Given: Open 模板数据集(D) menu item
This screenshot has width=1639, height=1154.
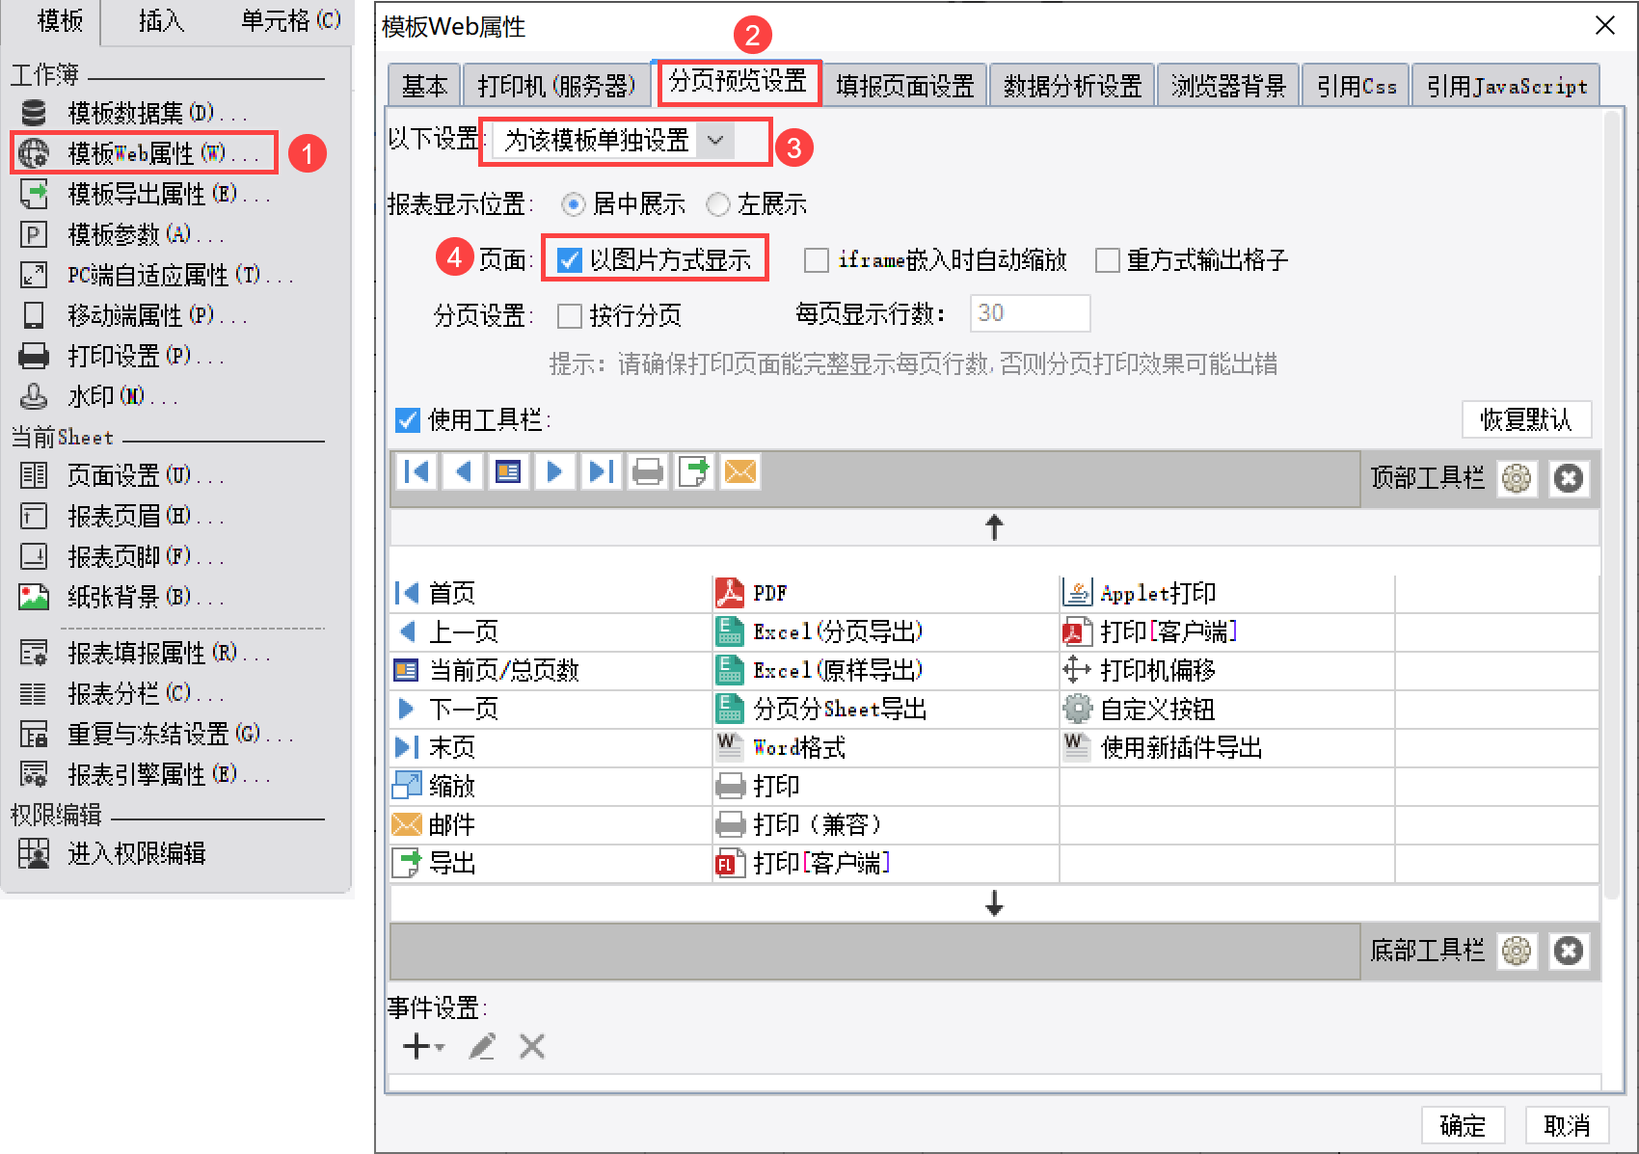Looking at the screenshot, I should click(157, 113).
